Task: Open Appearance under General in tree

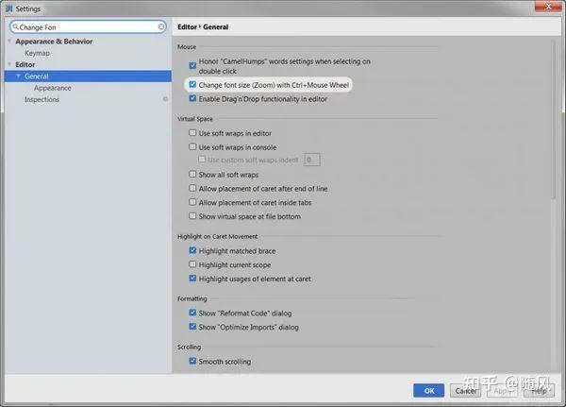Action: (52, 88)
